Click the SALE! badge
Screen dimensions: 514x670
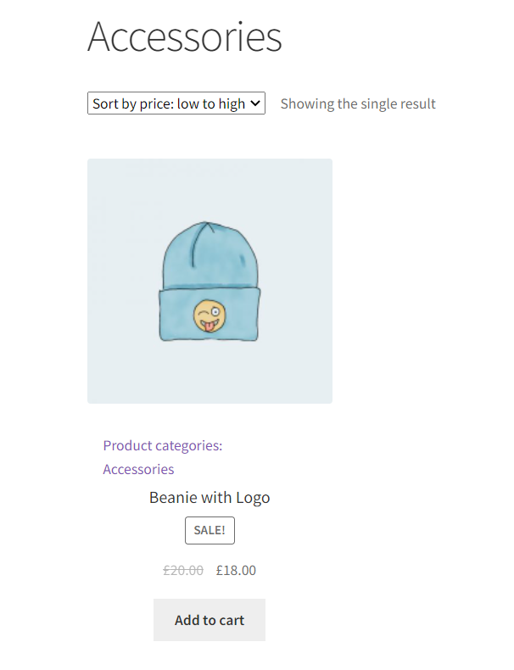(210, 530)
